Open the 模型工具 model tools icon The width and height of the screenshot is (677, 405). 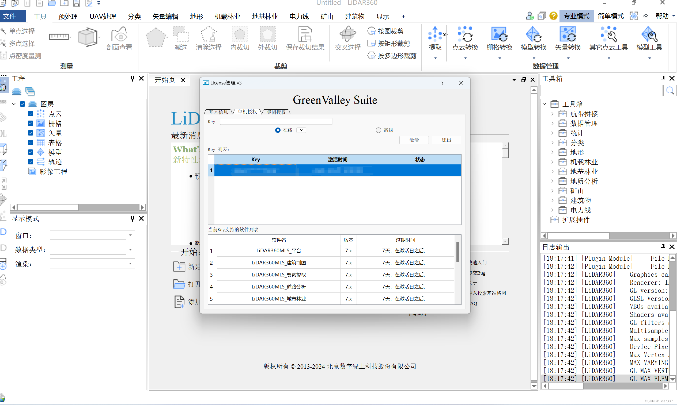[x=649, y=39]
